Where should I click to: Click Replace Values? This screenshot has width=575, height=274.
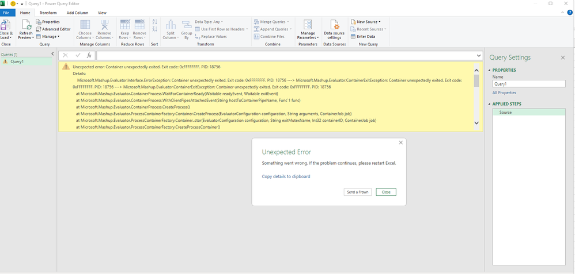pyautogui.click(x=211, y=37)
